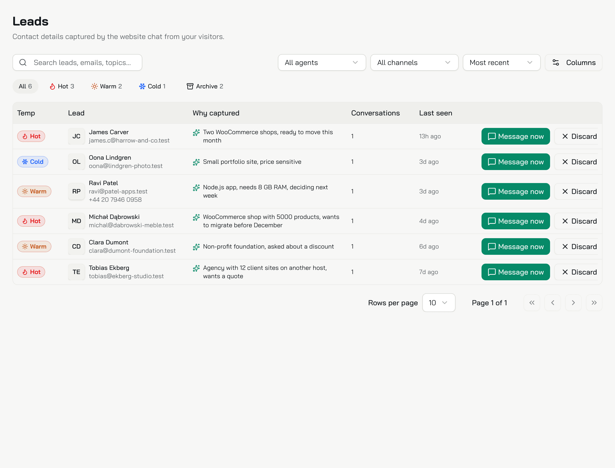
Task: Click the MD avatar for Michał Dąbrowski
Action: [76, 221]
